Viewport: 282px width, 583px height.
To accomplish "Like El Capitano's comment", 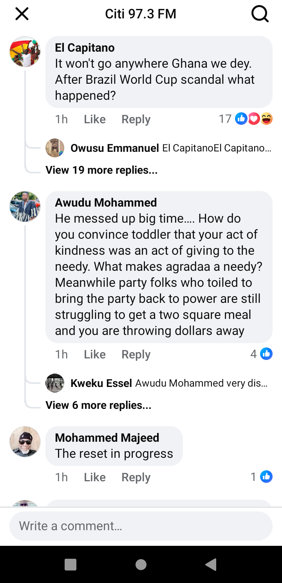I will pos(95,119).
